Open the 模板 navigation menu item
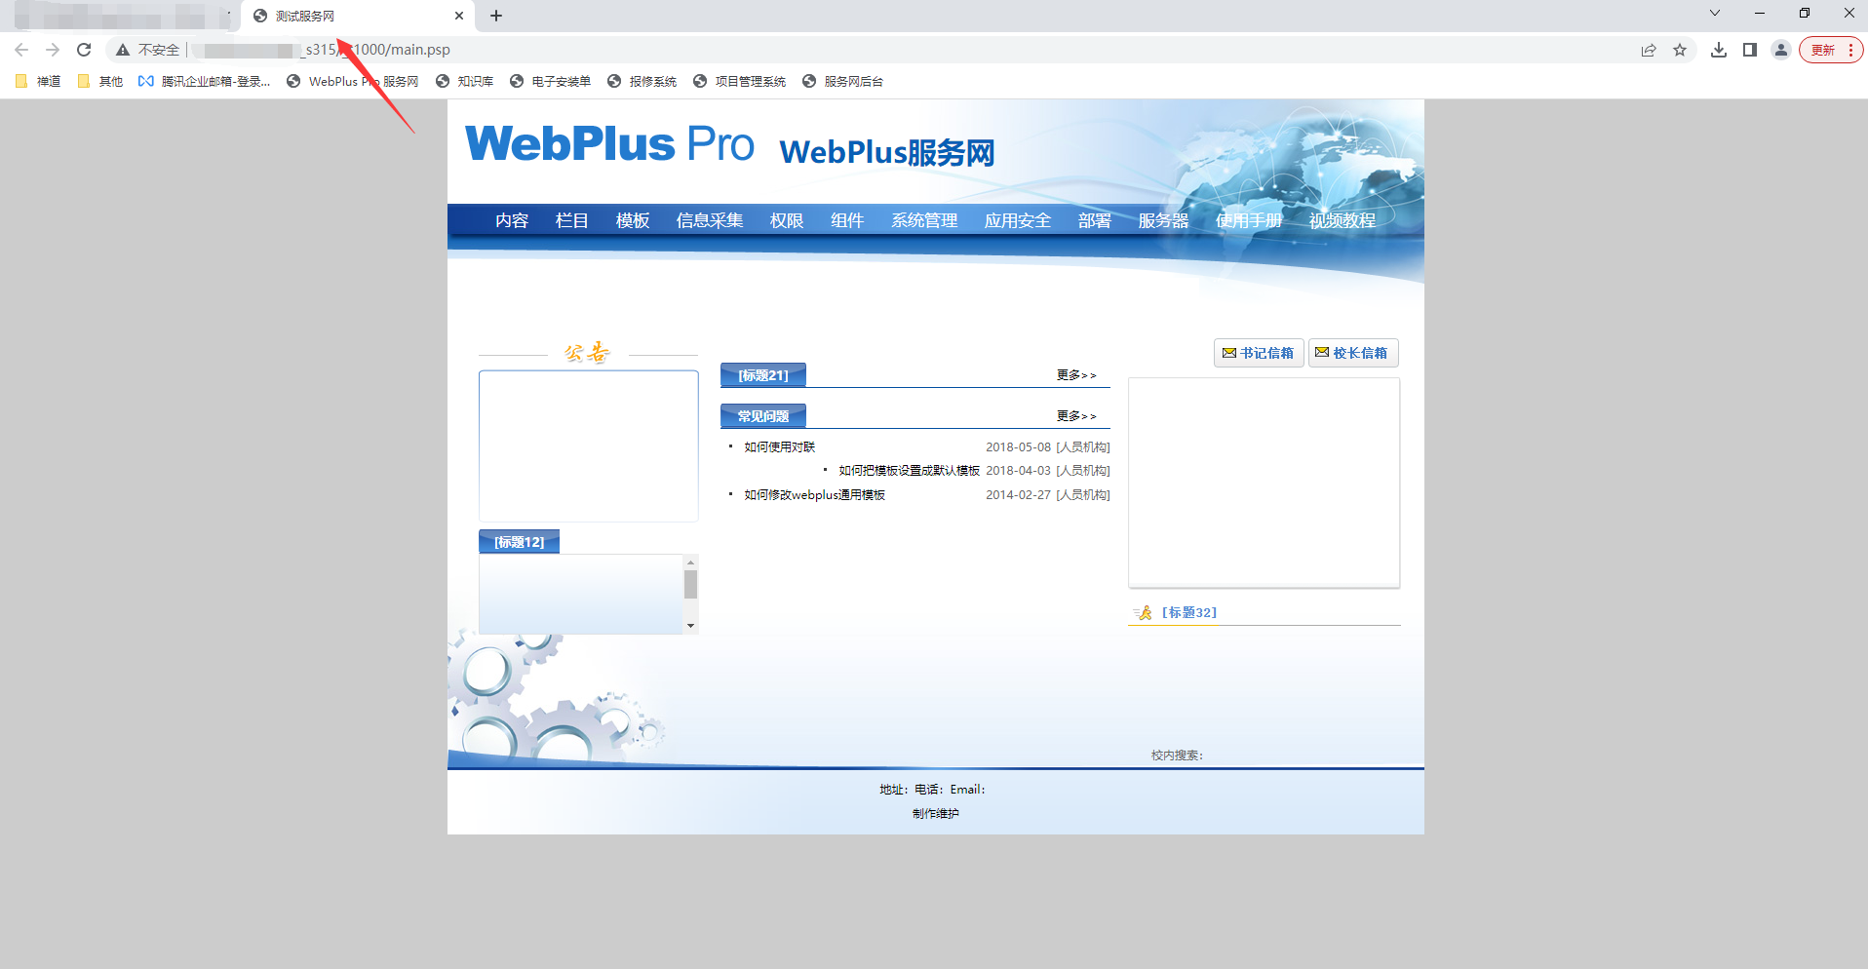1868x969 pixels. point(633,220)
